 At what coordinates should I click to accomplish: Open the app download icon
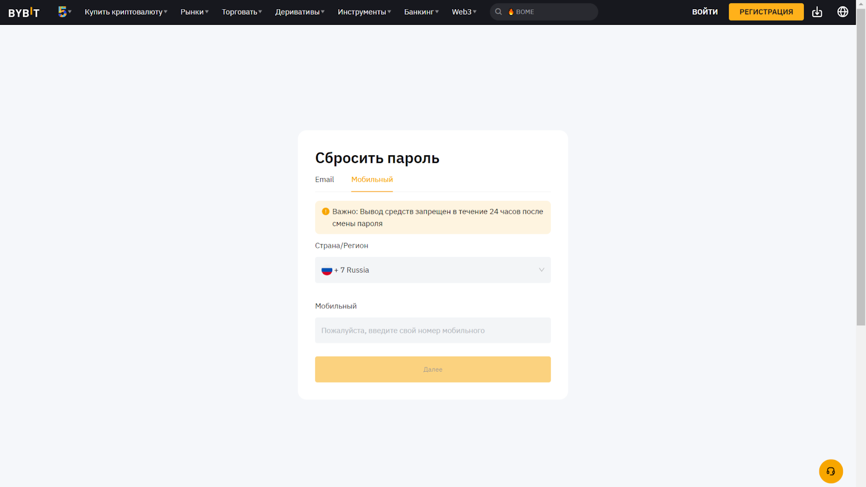click(x=817, y=12)
